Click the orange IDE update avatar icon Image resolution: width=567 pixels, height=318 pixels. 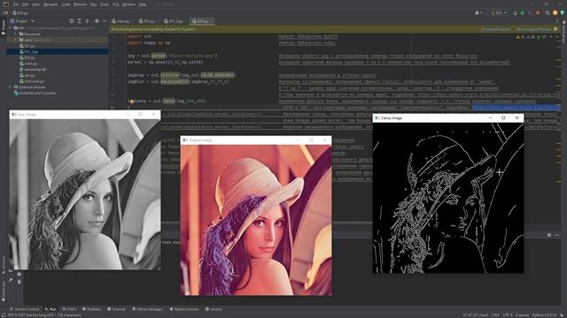555,12
